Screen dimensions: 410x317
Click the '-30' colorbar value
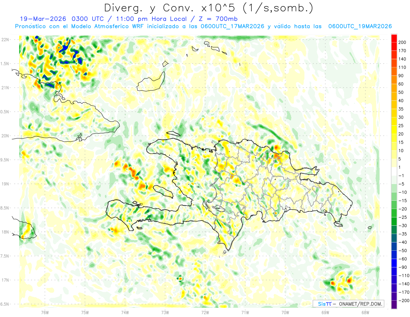click(x=404, y=226)
